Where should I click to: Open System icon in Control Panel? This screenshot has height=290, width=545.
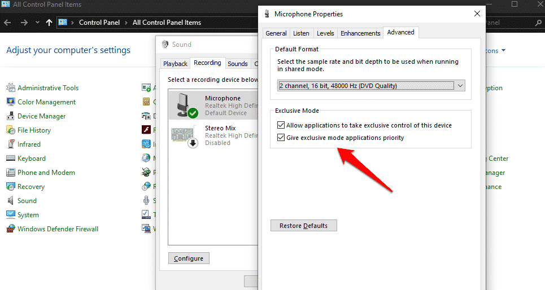(x=11, y=214)
